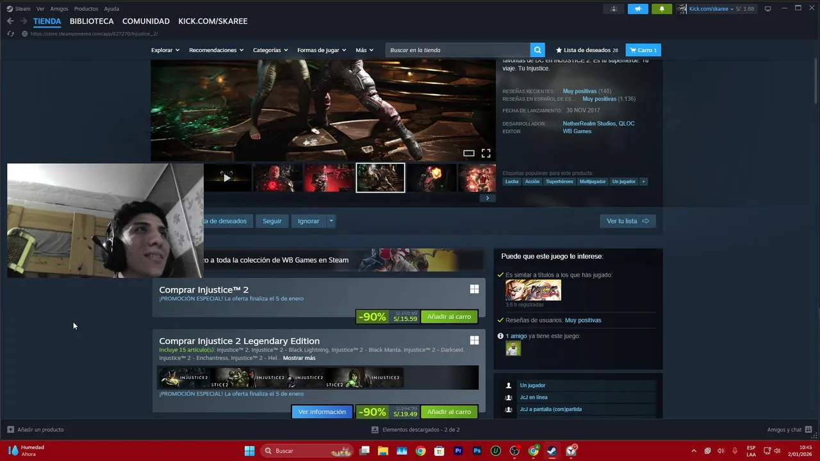The image size is (820, 461).
Task: Click the store search magnifier button
Action: tap(537, 50)
